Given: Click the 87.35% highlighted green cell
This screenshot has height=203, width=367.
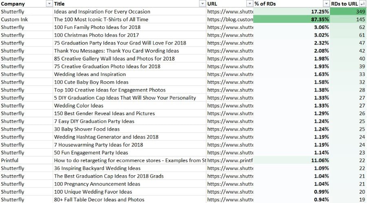Looking at the screenshot, I should point(292,20).
